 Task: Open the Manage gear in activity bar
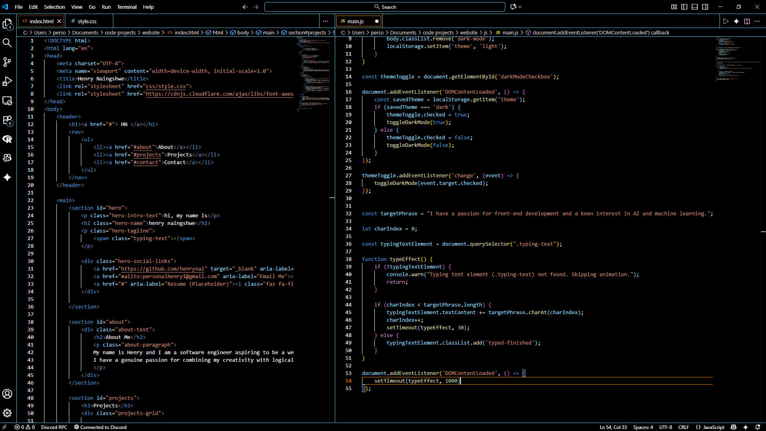pos(7,413)
